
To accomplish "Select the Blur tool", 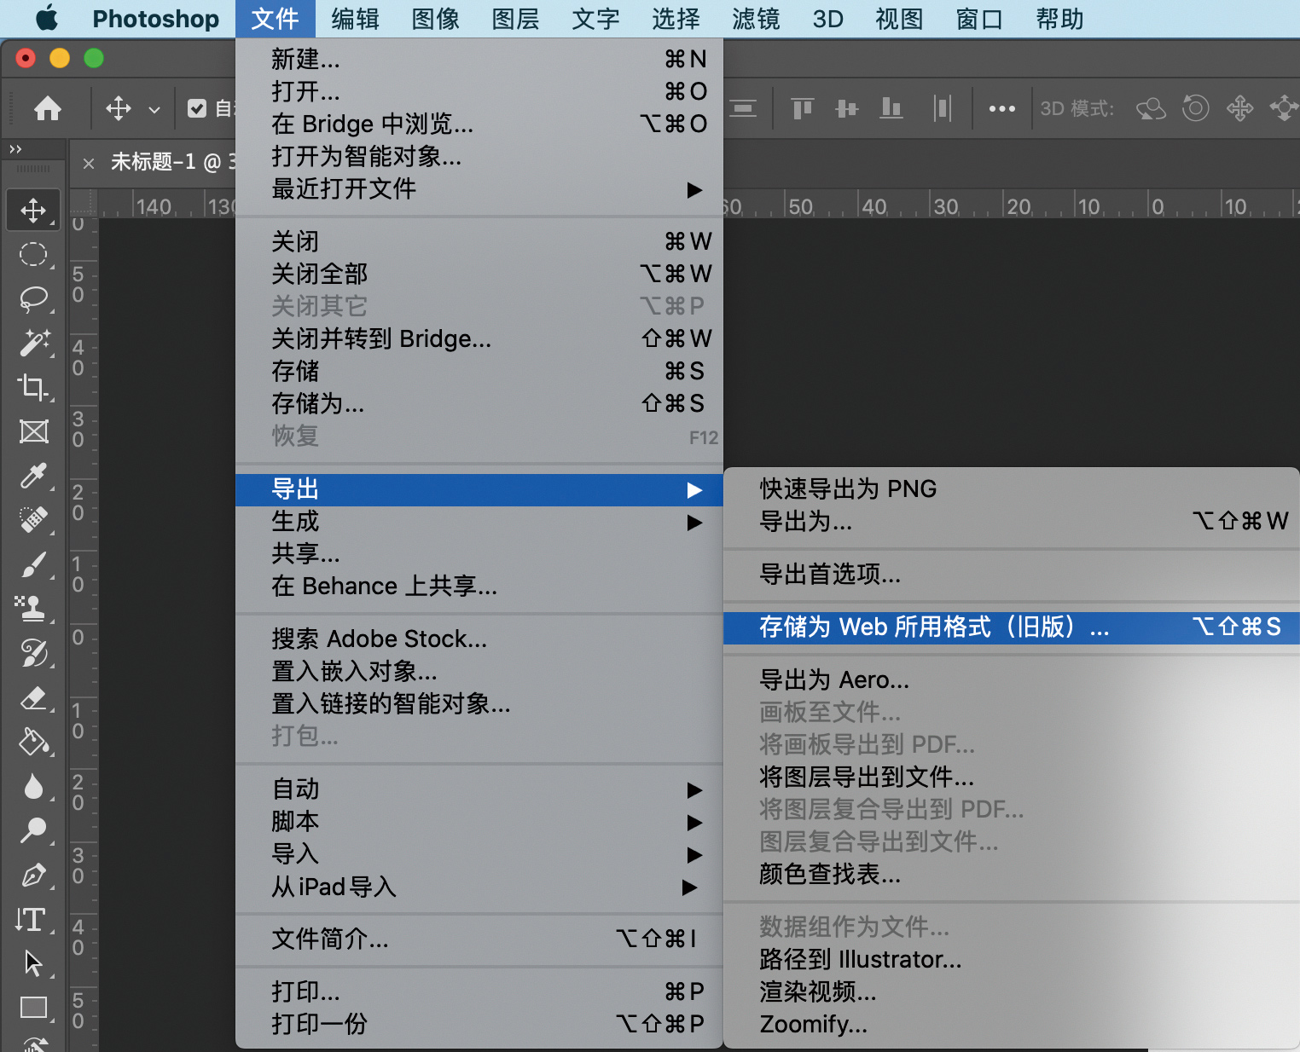I will [33, 786].
